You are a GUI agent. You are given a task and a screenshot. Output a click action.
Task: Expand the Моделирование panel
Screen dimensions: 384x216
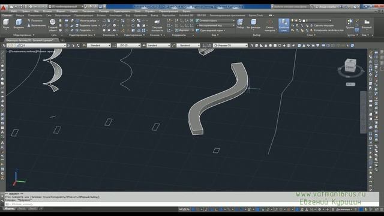coord(23,35)
